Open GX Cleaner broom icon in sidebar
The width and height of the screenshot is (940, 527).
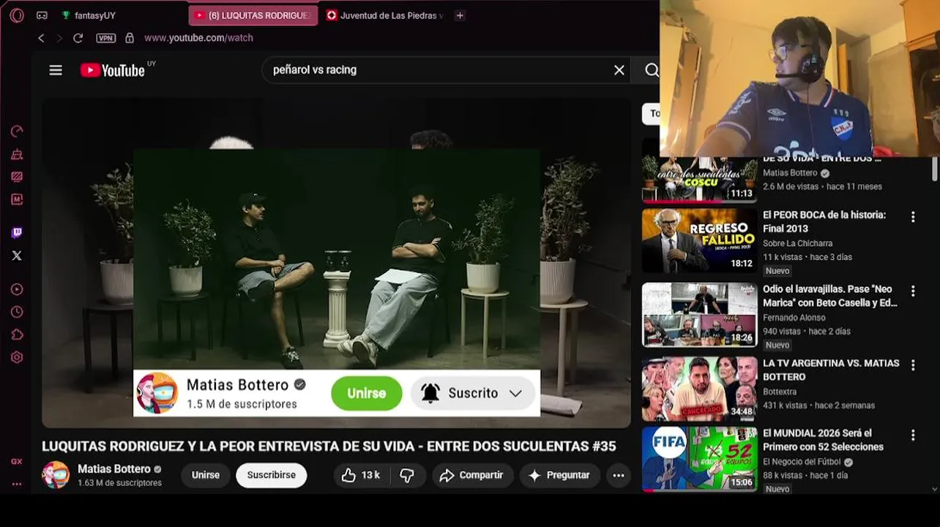click(17, 154)
